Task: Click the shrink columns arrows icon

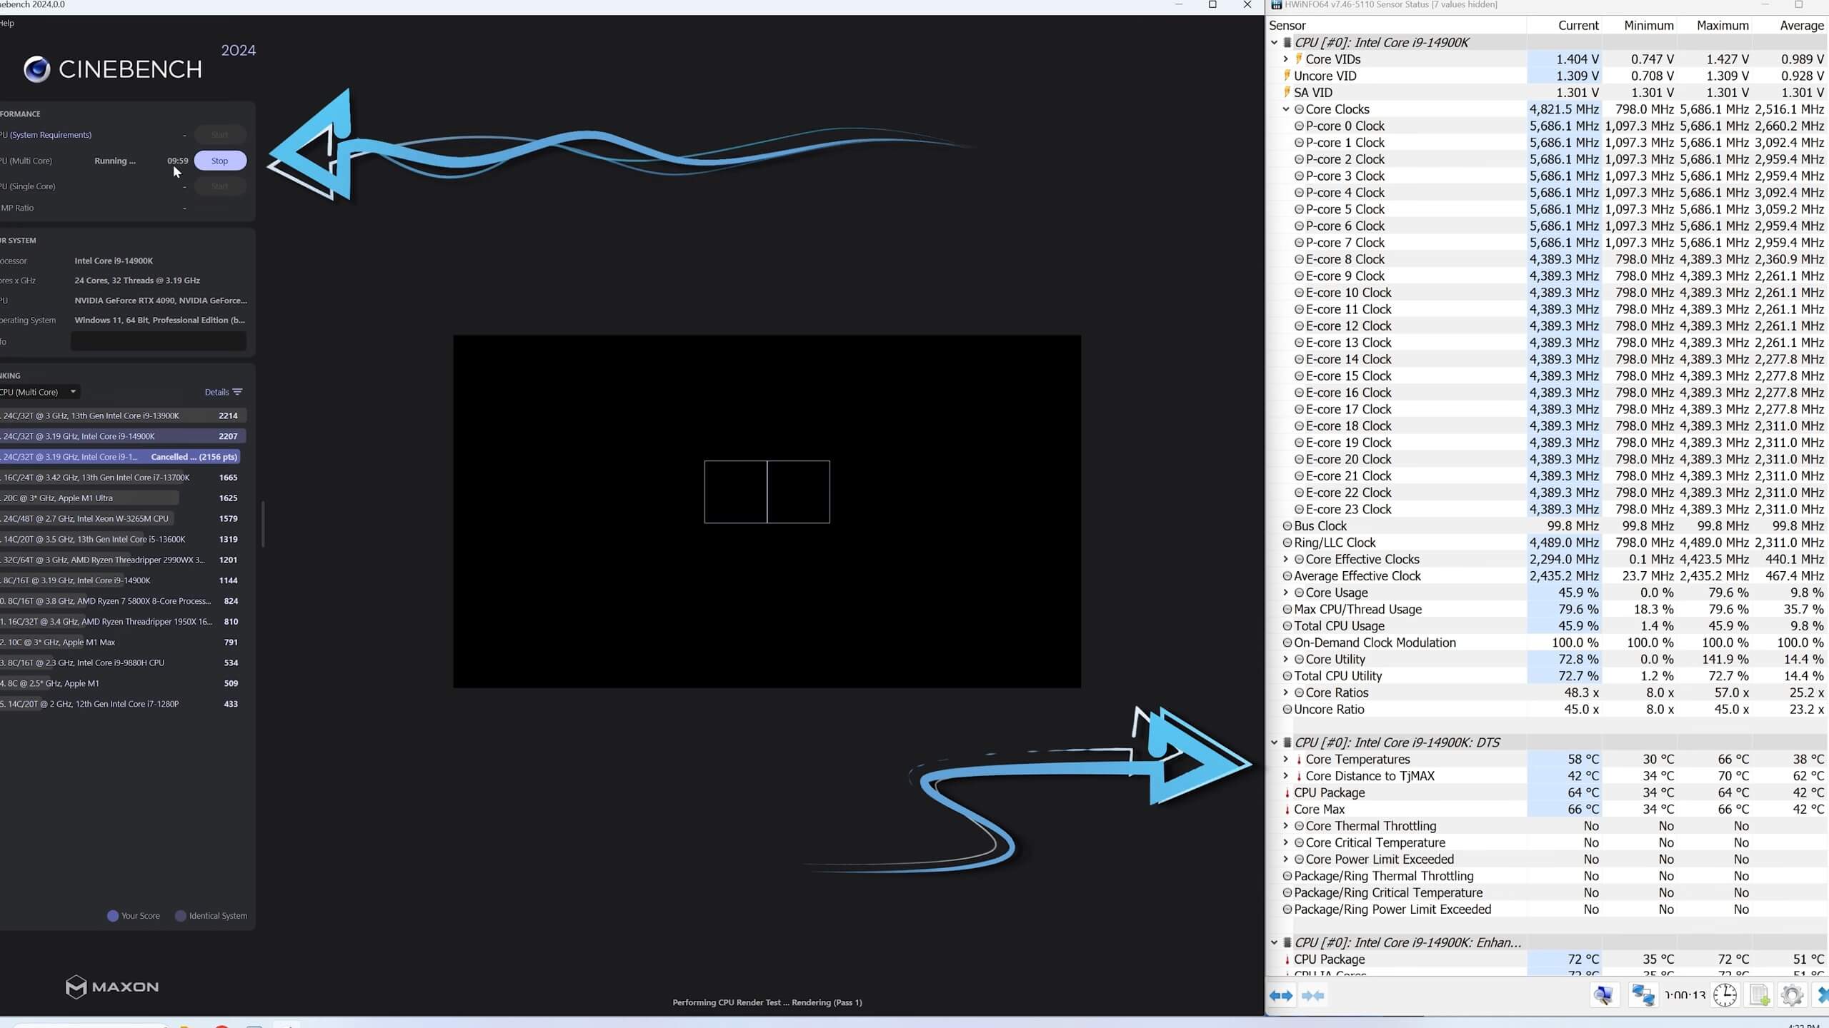Action: (1313, 995)
